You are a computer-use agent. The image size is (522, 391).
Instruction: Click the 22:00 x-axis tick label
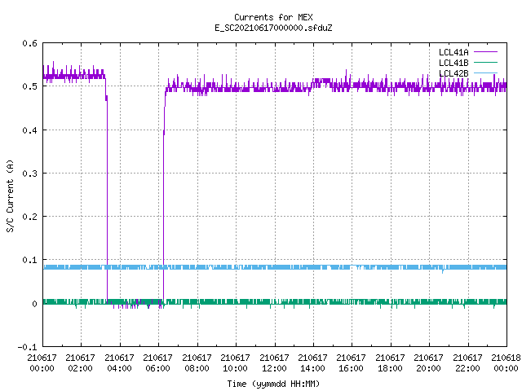[467, 368]
